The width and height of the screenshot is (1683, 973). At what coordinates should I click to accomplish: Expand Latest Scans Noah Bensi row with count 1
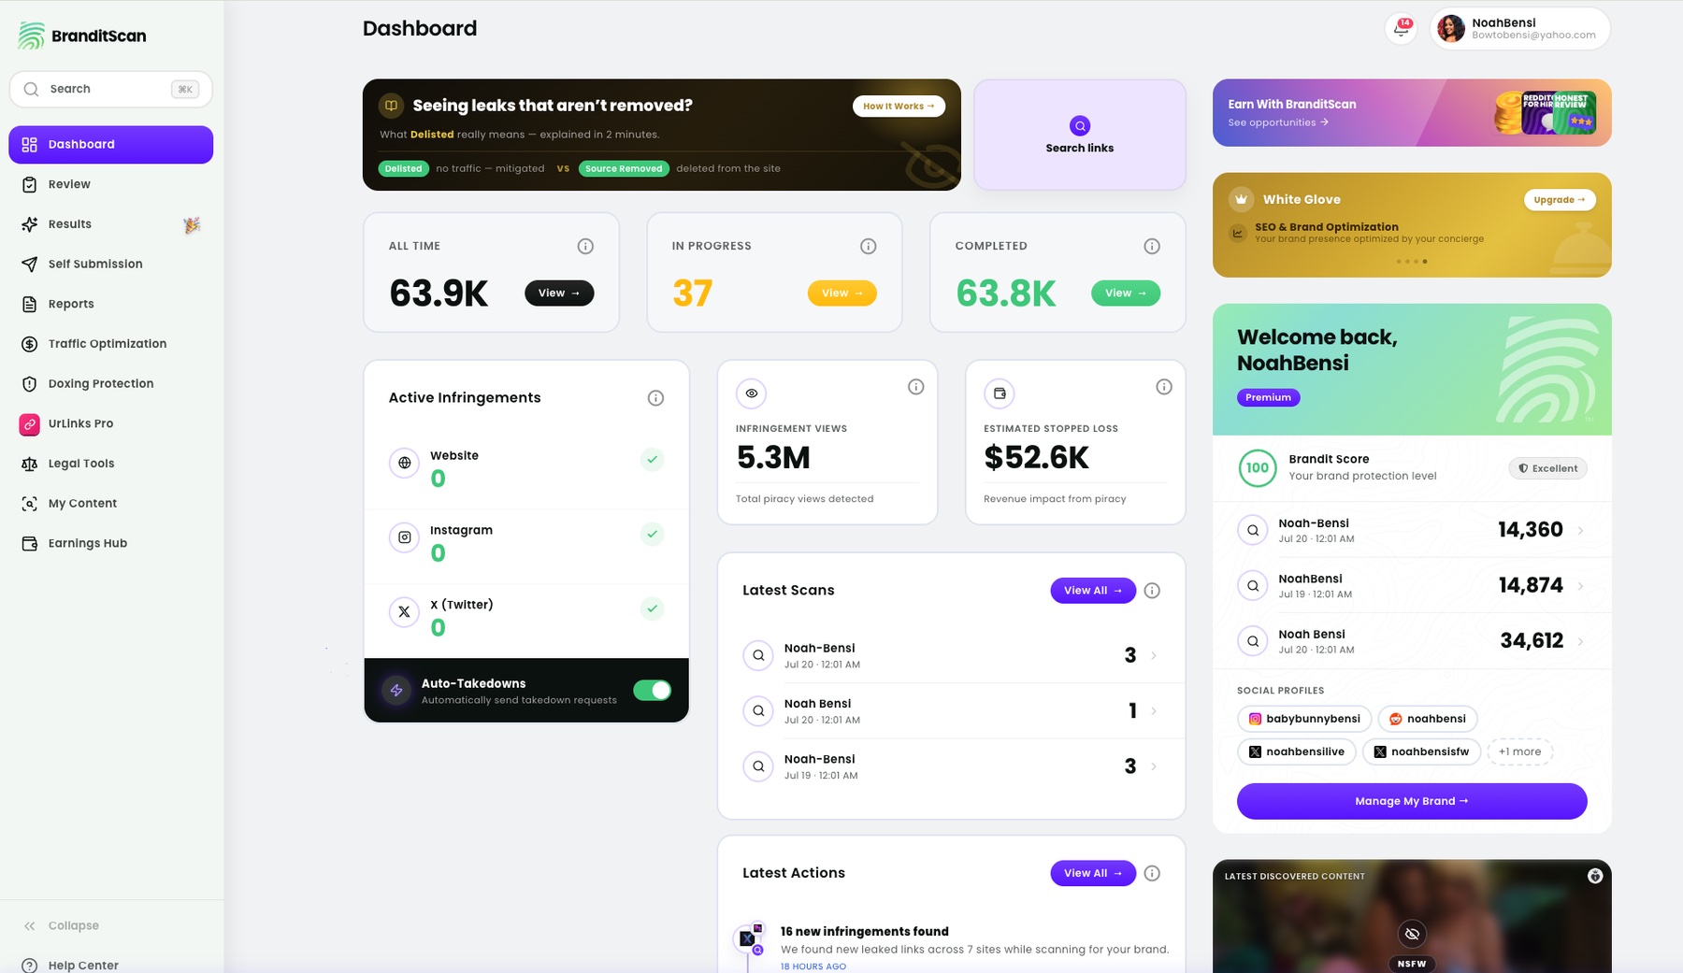pyautogui.click(x=1154, y=711)
